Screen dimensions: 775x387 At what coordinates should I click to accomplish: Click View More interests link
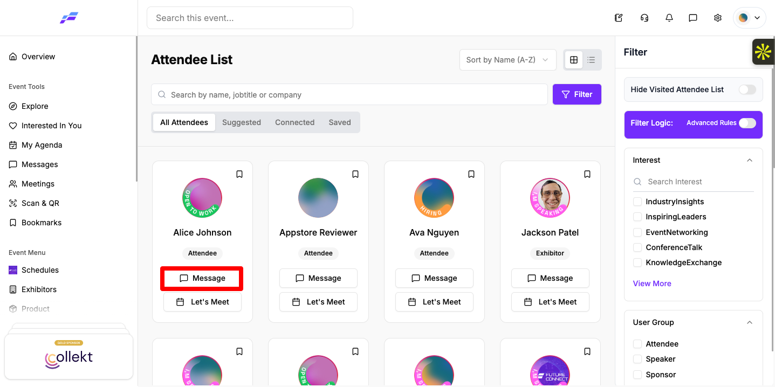(x=652, y=284)
